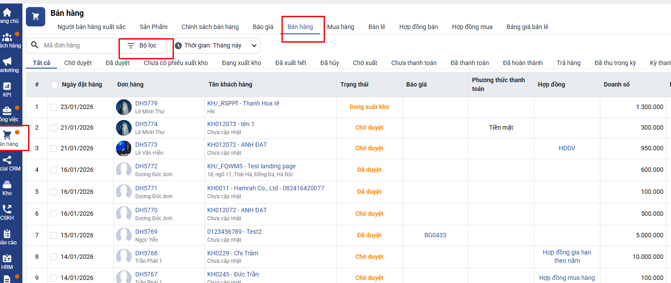This screenshot has height=283, width=671.
Task: Open order link DH5774
Action: click(146, 124)
